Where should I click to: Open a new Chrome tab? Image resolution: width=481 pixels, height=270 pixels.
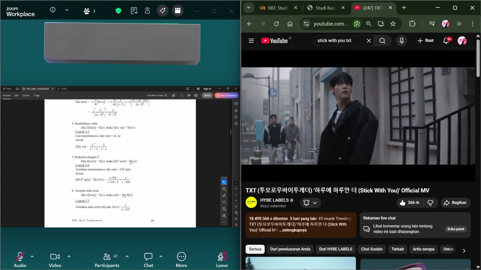(404, 8)
